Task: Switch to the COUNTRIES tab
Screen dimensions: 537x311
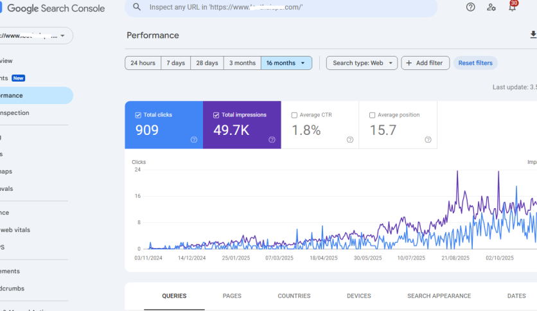Action: tap(294, 296)
